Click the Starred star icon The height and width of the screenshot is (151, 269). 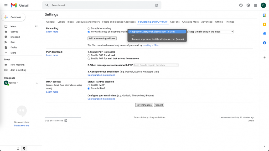6,32
